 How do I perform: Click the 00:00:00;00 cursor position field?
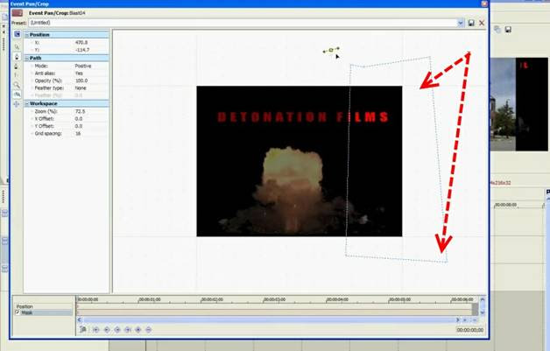click(470, 330)
